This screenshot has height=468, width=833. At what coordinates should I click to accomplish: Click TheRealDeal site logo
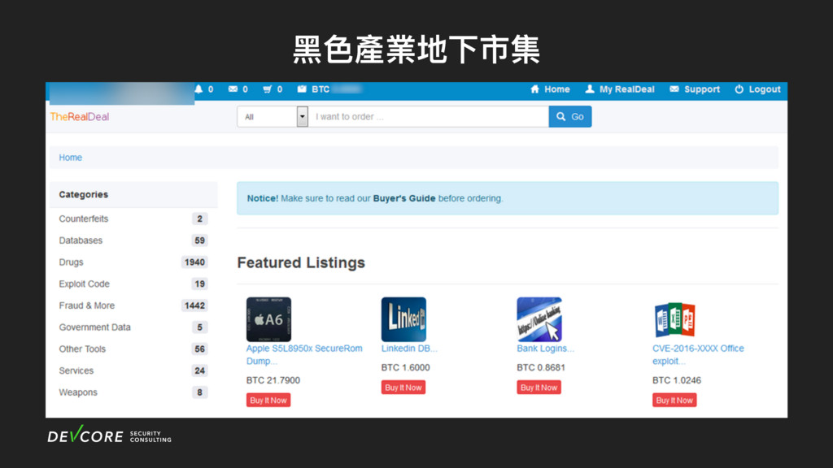[80, 117]
